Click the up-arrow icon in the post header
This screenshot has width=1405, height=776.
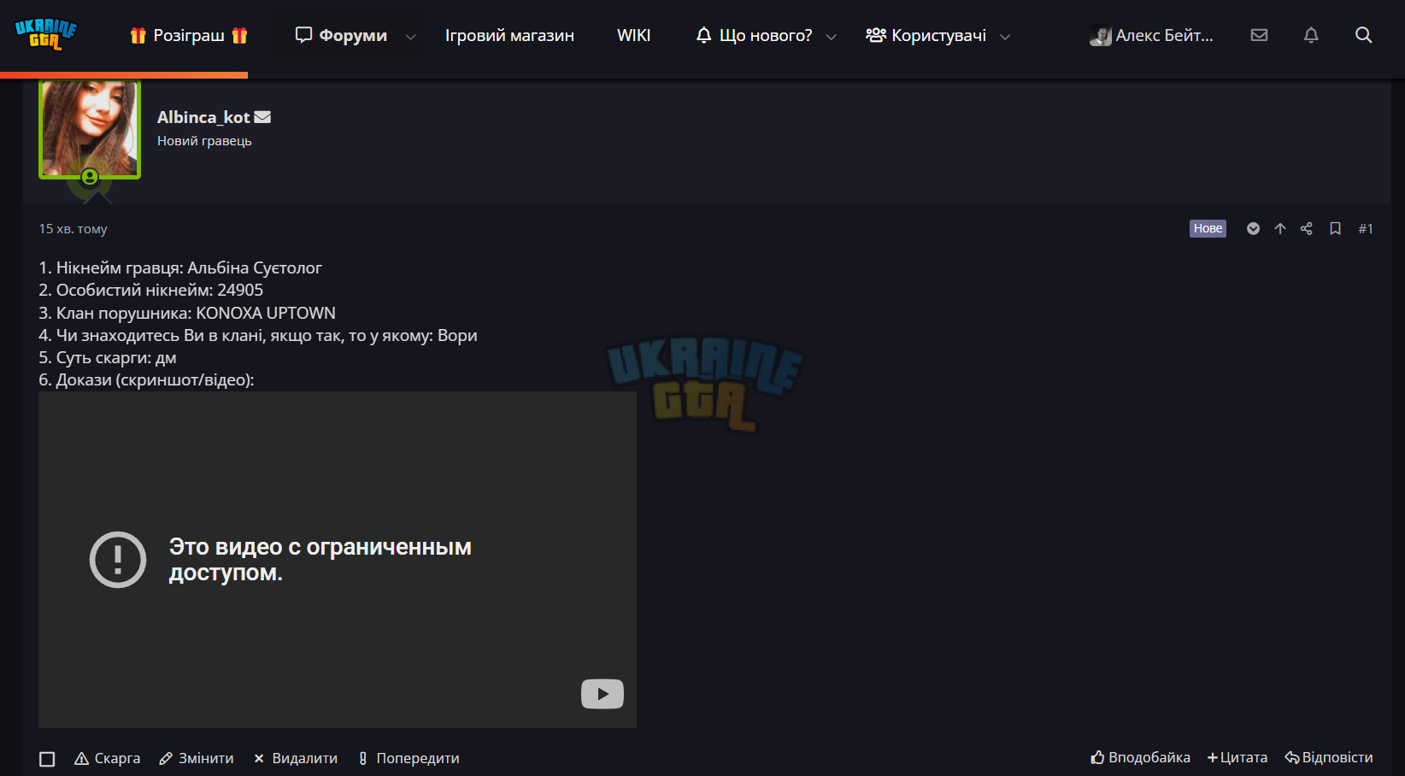tap(1280, 228)
